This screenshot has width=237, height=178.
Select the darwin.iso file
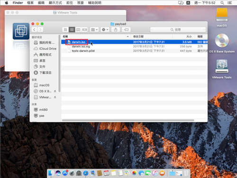pyautogui.click(x=79, y=42)
